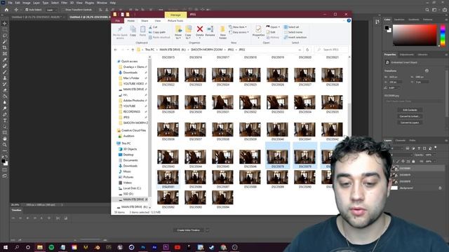Click Select all in Explorer ribbon
Screen dimensions: 449x252
point(292,27)
